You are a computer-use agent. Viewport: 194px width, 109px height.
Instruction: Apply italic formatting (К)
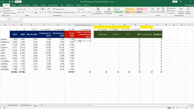click(21, 12)
